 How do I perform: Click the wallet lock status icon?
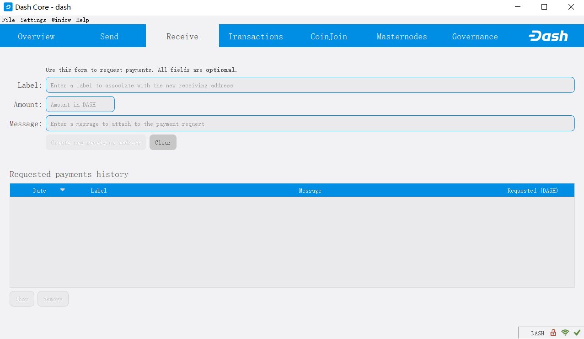tap(553, 333)
